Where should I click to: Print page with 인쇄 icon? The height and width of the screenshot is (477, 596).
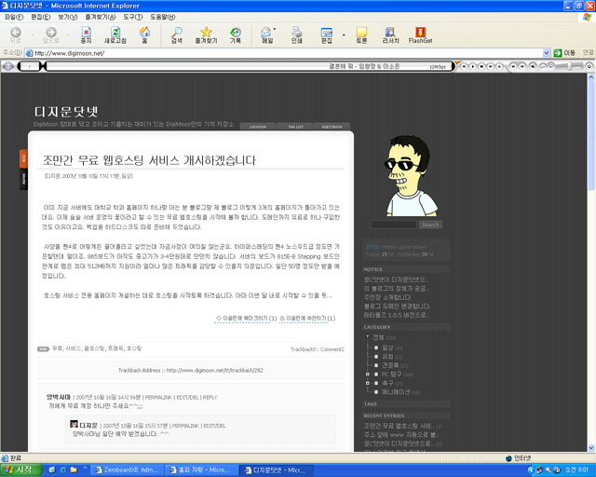296,35
